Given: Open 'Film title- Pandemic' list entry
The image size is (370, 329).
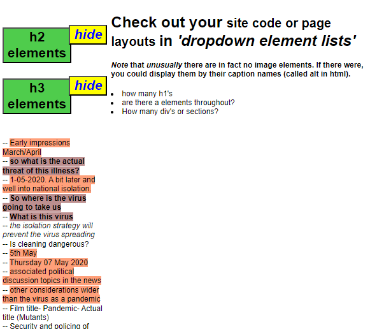Looking at the screenshot, I should (x=52, y=313).
